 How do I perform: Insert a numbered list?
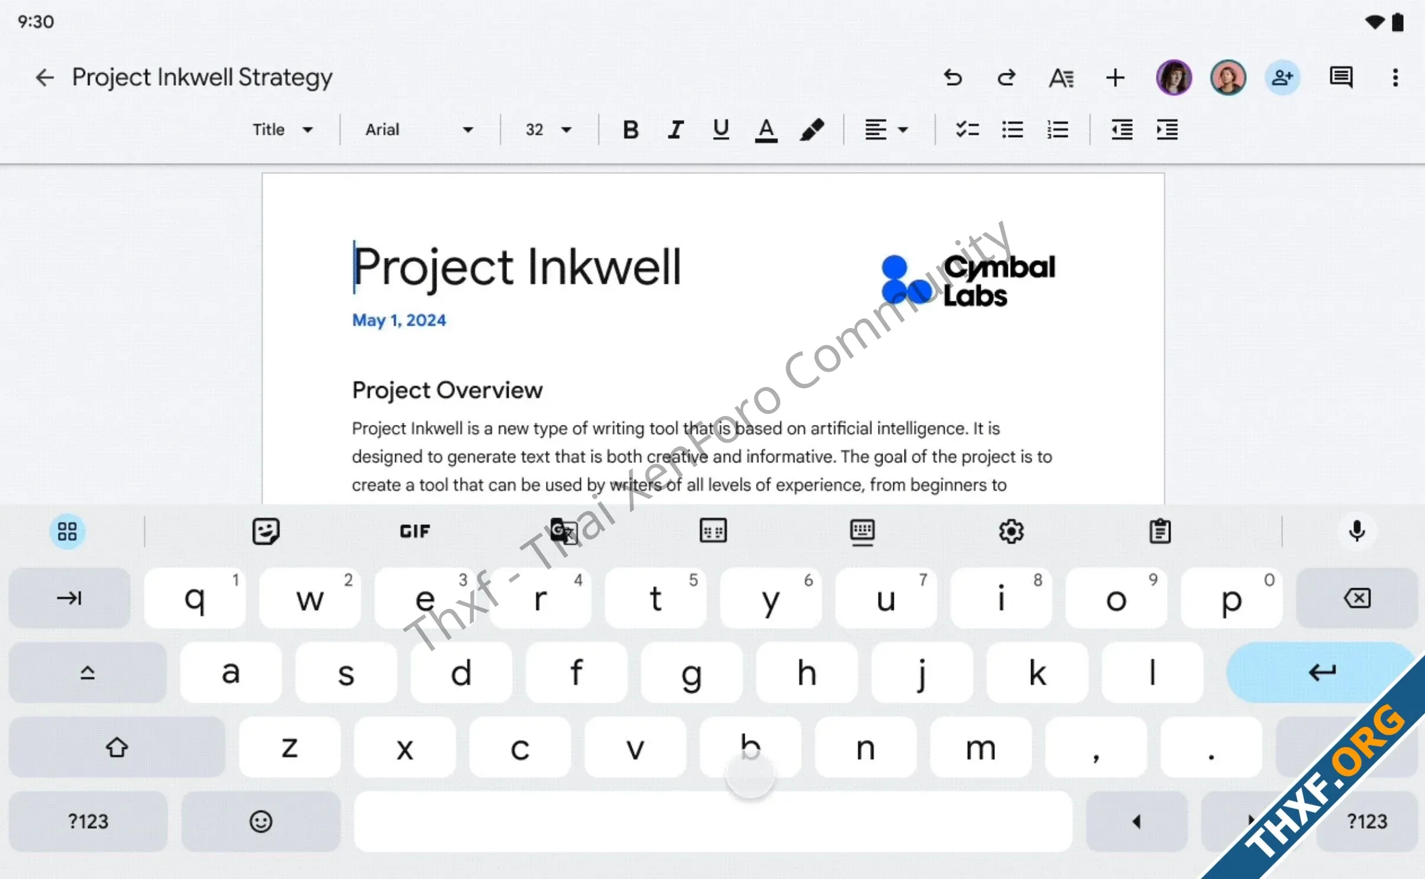pos(1057,129)
